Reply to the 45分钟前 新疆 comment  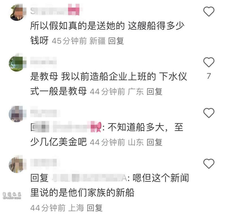116,41
